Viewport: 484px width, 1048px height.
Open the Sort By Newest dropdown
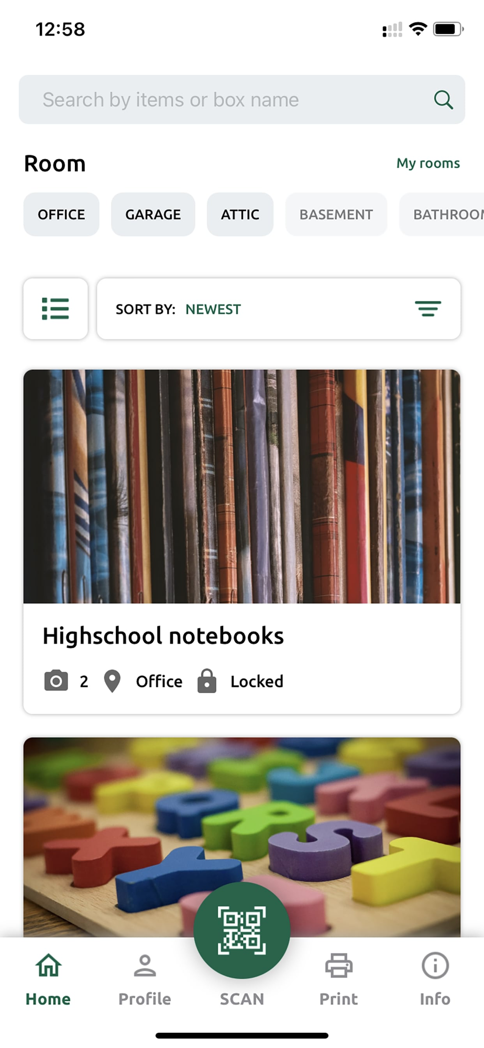point(279,309)
